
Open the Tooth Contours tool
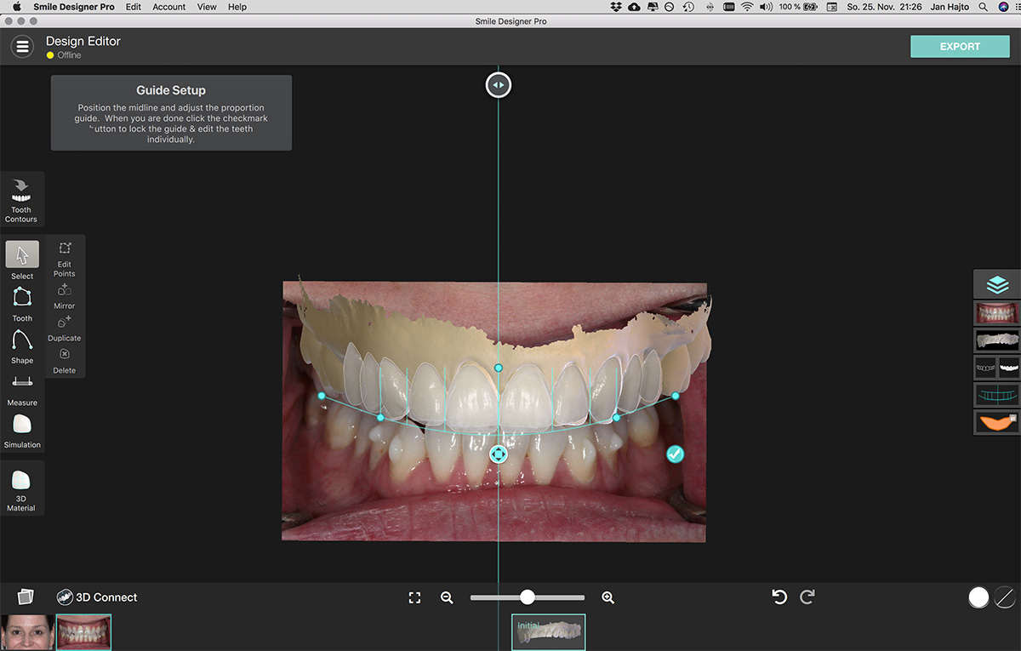(21, 199)
